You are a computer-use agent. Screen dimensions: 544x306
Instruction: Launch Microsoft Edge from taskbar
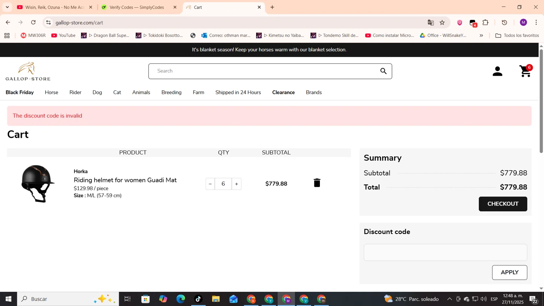tap(181, 299)
